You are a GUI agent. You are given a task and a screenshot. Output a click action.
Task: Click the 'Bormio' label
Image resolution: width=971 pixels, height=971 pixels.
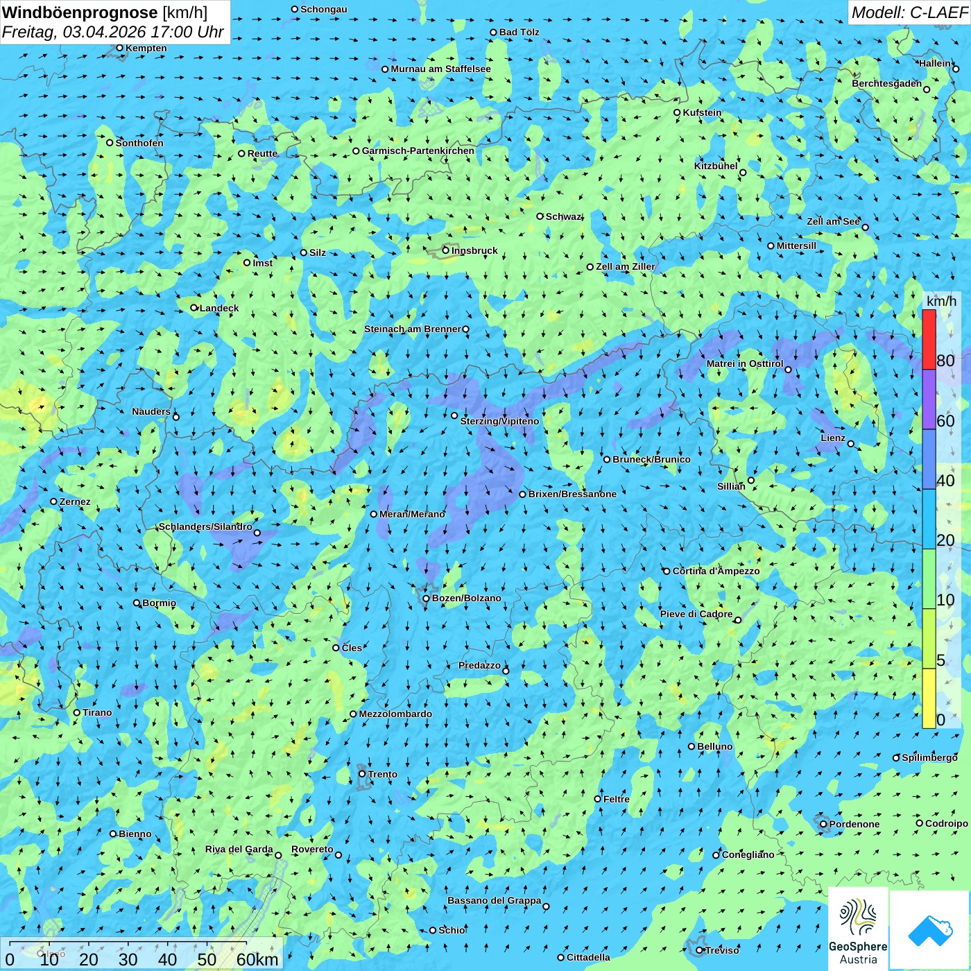click(x=159, y=603)
